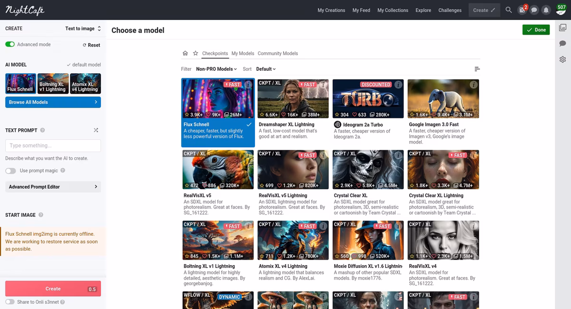The width and height of the screenshot is (571, 309).
Task: Click the randomize prompt shuffle icon
Action: click(96, 130)
